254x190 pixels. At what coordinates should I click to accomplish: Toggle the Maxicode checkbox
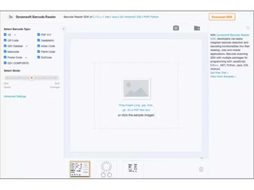(x=5, y=51)
